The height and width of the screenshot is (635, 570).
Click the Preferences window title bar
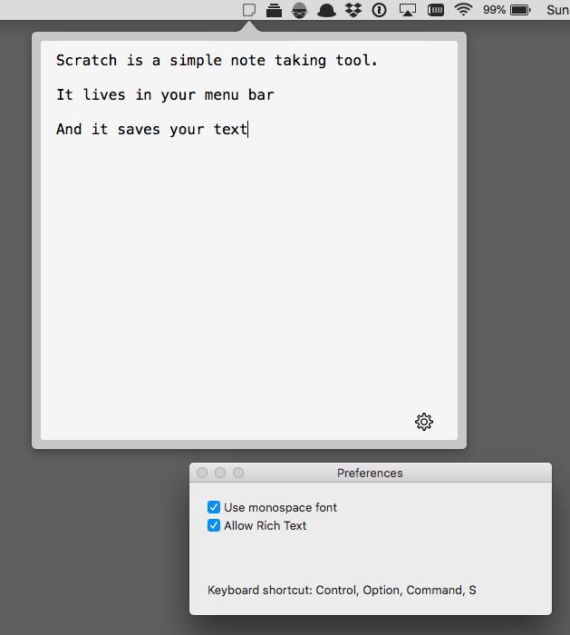[370, 473]
